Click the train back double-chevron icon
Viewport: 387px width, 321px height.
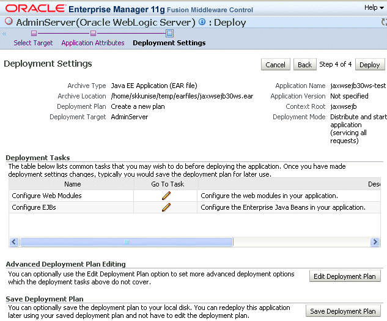point(4,34)
